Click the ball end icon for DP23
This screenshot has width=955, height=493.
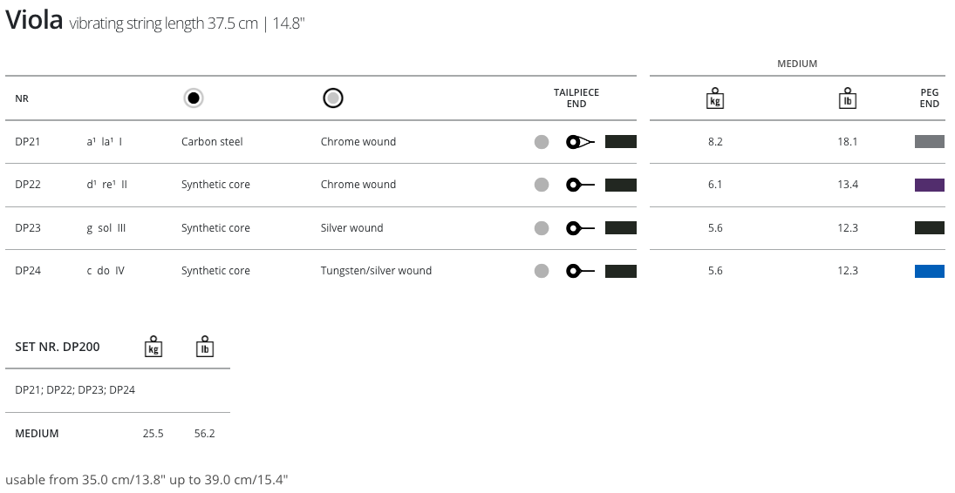580,228
